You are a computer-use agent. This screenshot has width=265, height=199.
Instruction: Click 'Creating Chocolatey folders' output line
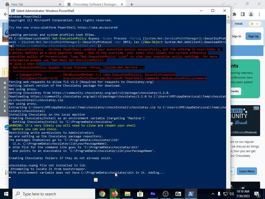click(60, 158)
